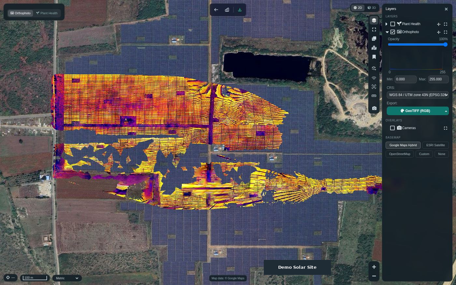Switch to 3D view mode

click(372, 8)
